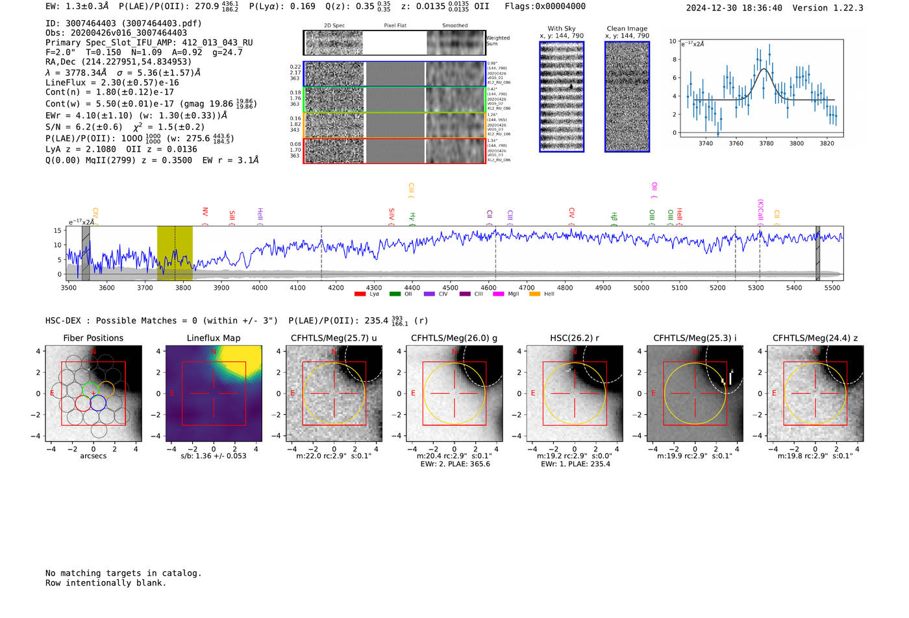Select the green-bordered fiber 2D spectrum row

tap(395, 100)
